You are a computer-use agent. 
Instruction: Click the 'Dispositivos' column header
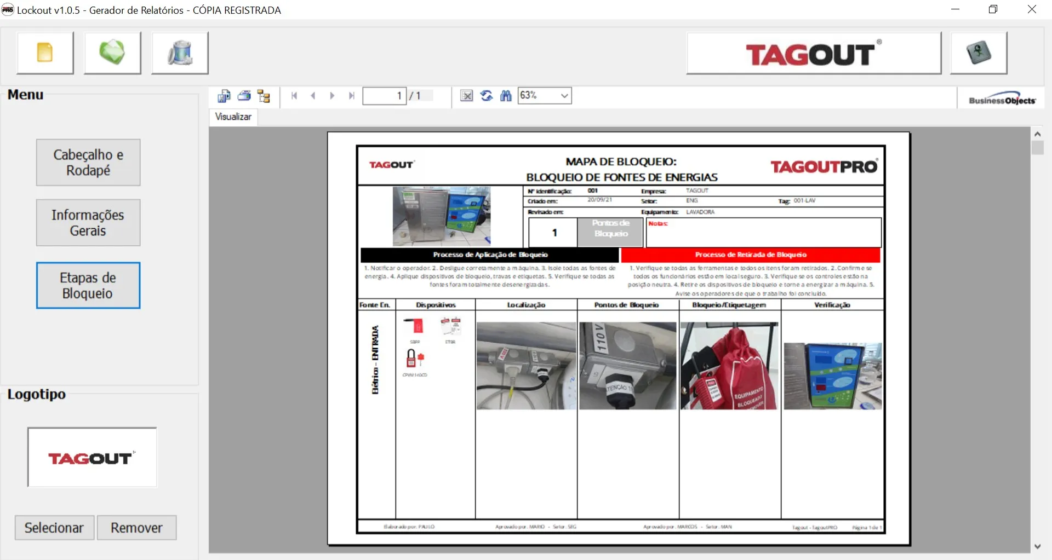pos(436,305)
